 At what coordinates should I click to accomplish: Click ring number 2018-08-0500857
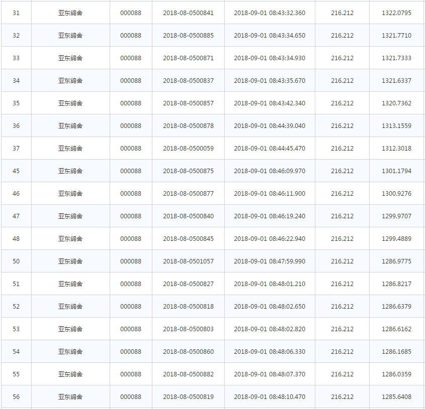(188, 103)
